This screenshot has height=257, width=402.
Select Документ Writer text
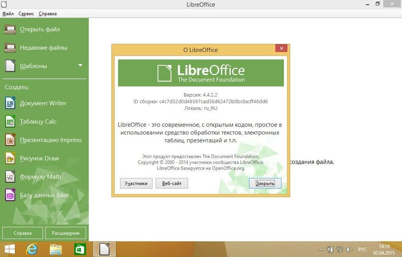point(43,103)
